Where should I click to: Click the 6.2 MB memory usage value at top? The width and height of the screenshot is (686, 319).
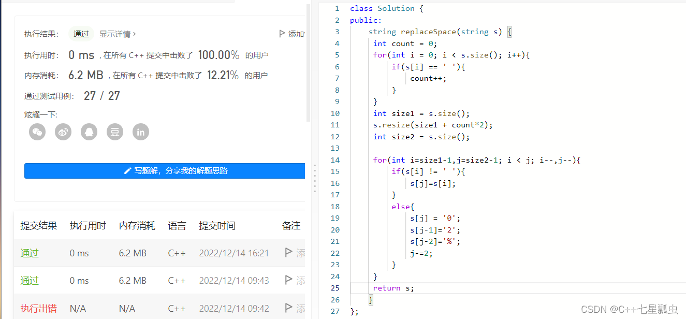[x=86, y=75]
